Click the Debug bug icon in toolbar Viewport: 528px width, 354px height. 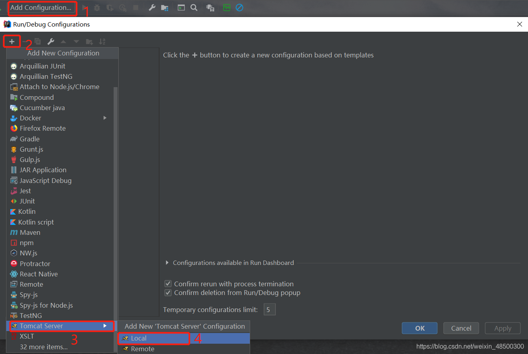[97, 8]
